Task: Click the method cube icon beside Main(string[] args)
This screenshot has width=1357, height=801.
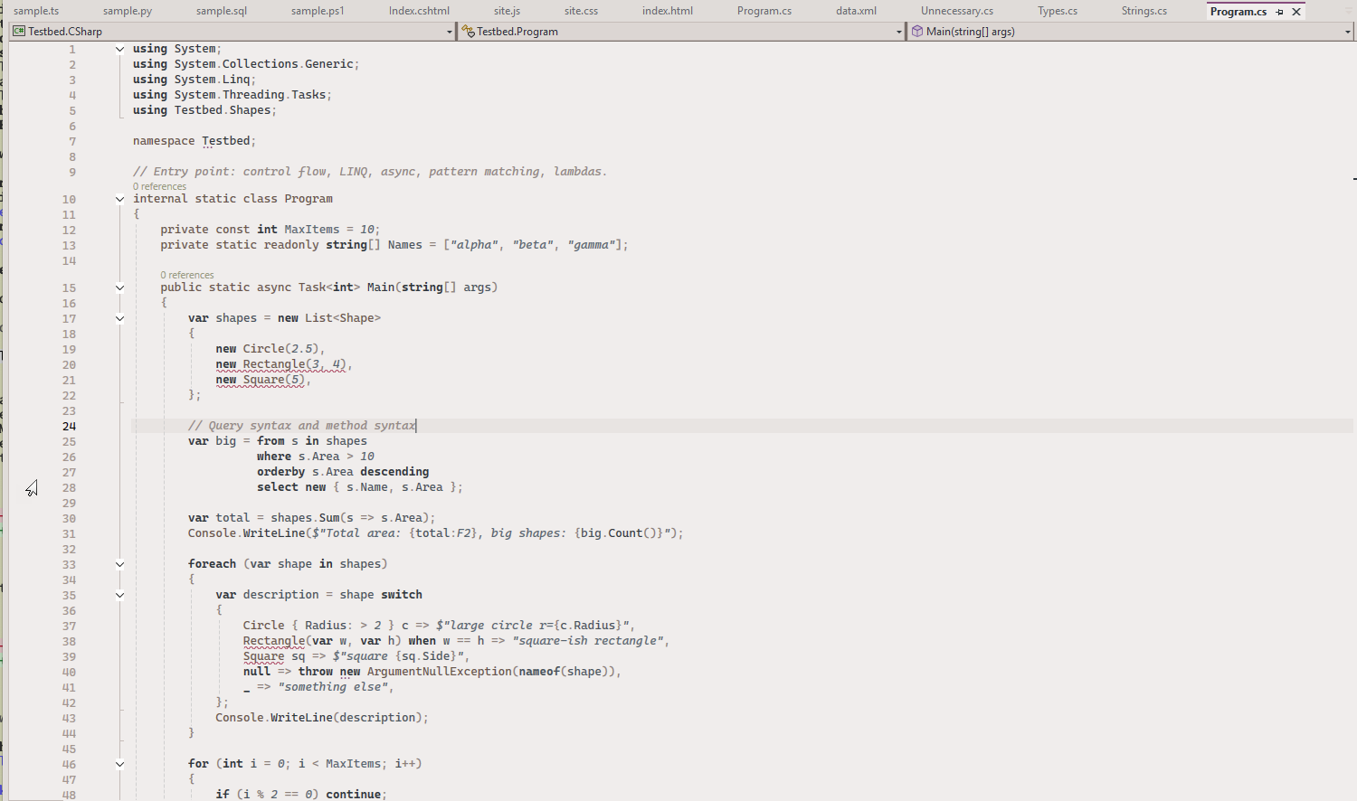Action: point(917,31)
